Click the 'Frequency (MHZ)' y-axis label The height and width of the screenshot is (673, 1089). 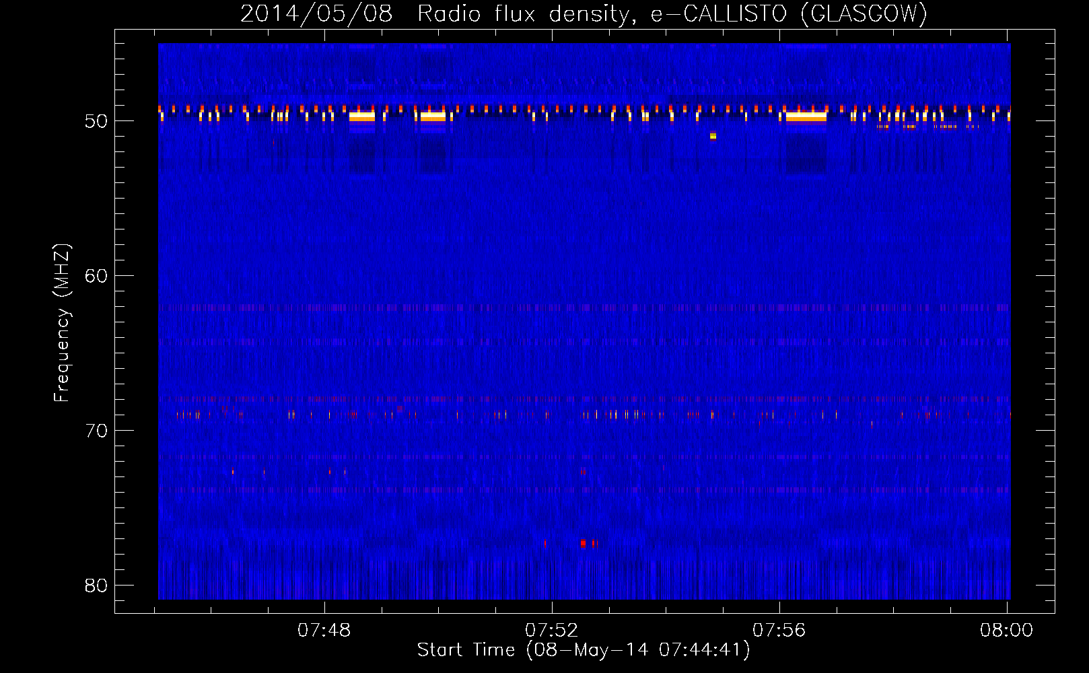(61, 323)
